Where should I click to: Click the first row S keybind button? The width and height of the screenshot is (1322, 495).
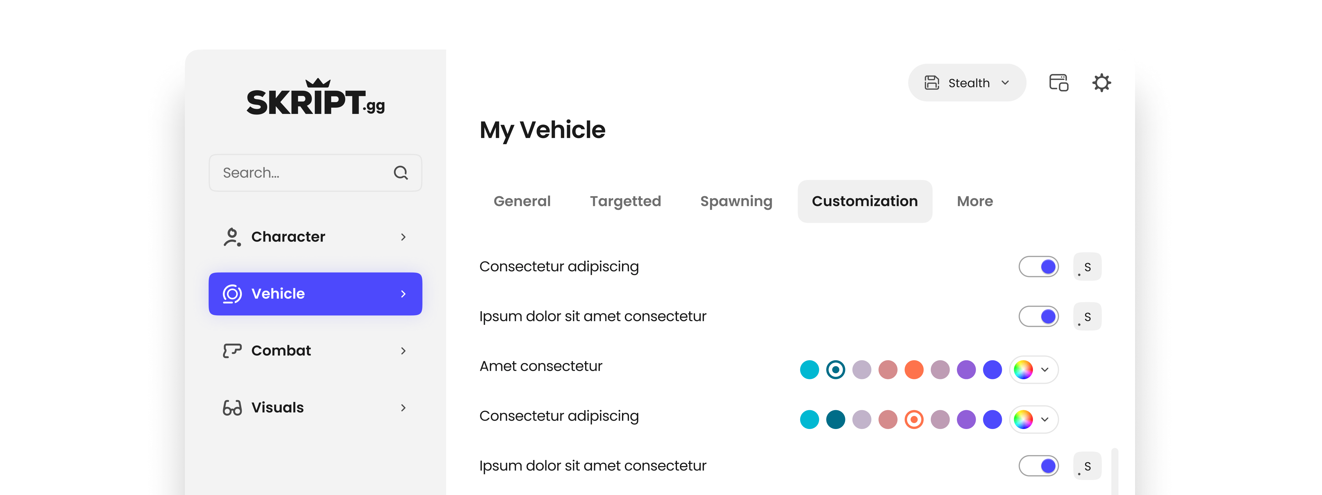(x=1087, y=267)
